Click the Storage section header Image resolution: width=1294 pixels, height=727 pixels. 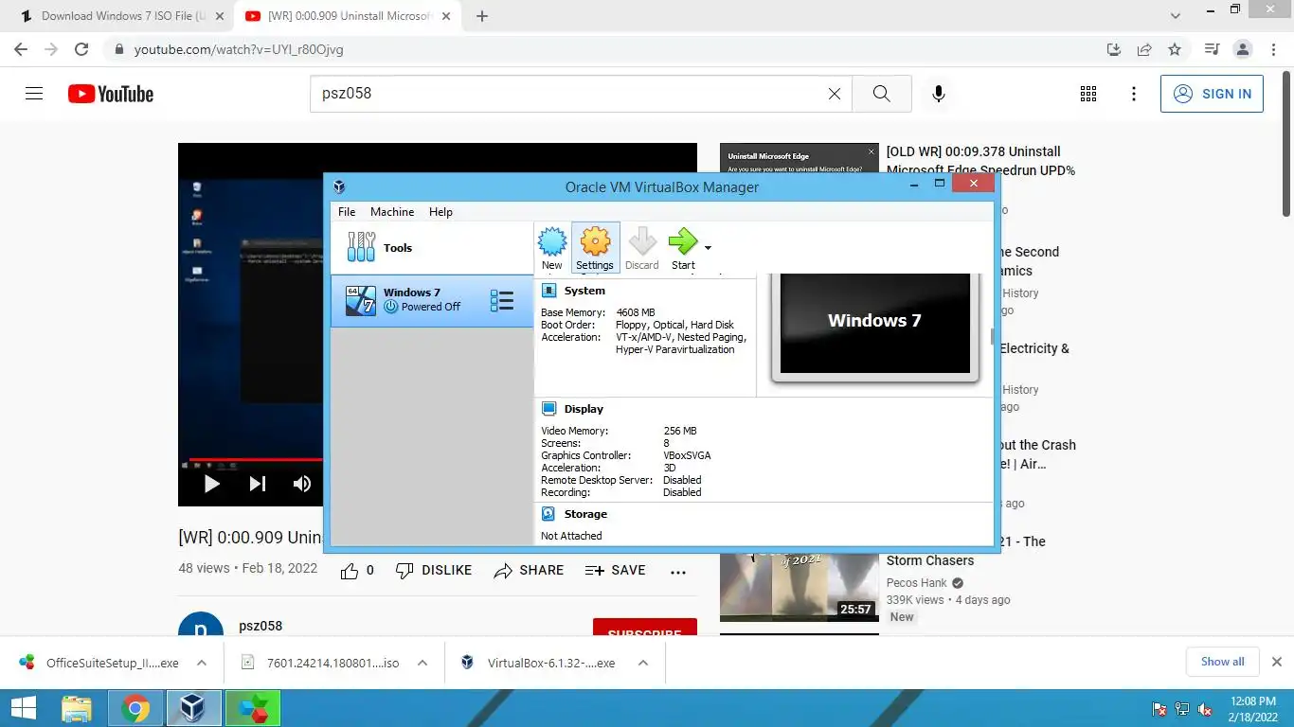tap(585, 514)
